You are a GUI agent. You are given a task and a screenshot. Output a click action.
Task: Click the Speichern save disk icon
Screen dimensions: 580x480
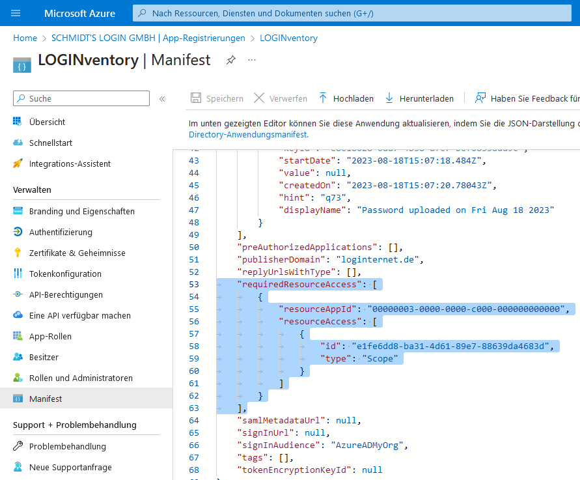coord(196,98)
